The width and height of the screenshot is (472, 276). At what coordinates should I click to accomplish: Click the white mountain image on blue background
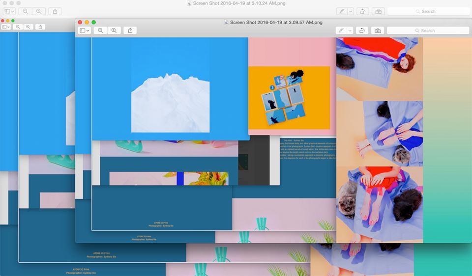[x=170, y=102]
